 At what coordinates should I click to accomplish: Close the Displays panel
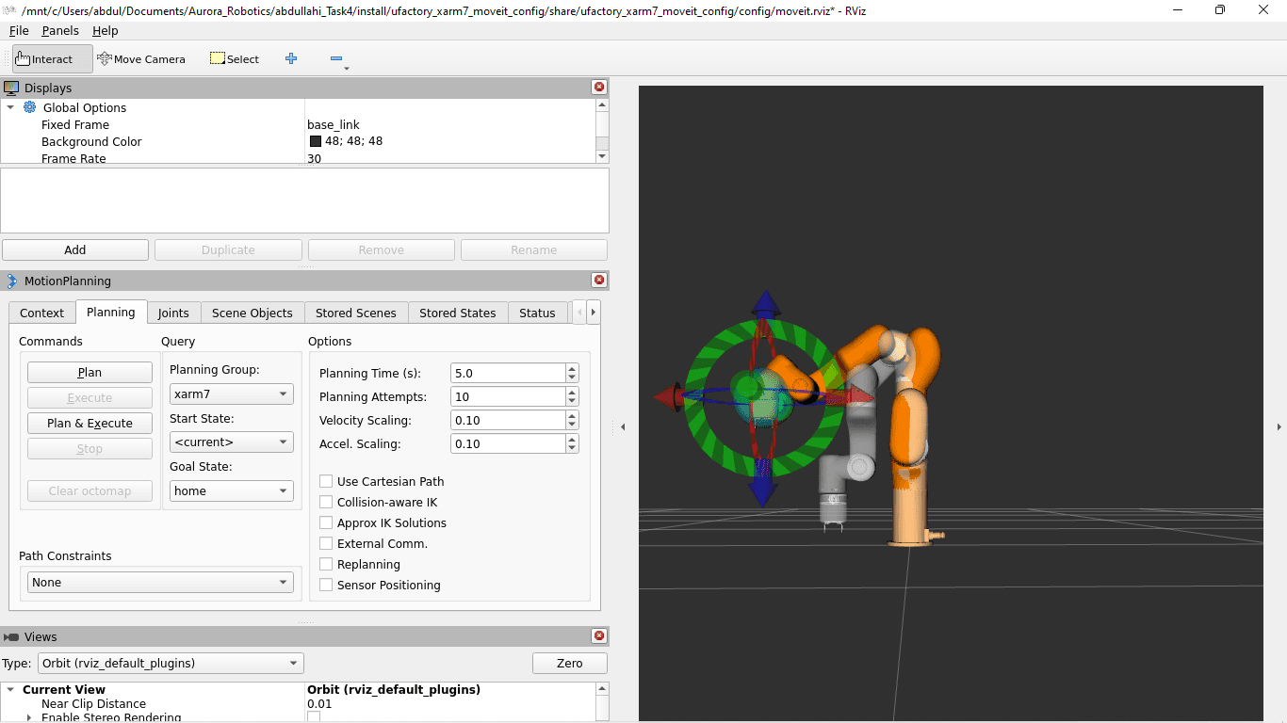598,88
